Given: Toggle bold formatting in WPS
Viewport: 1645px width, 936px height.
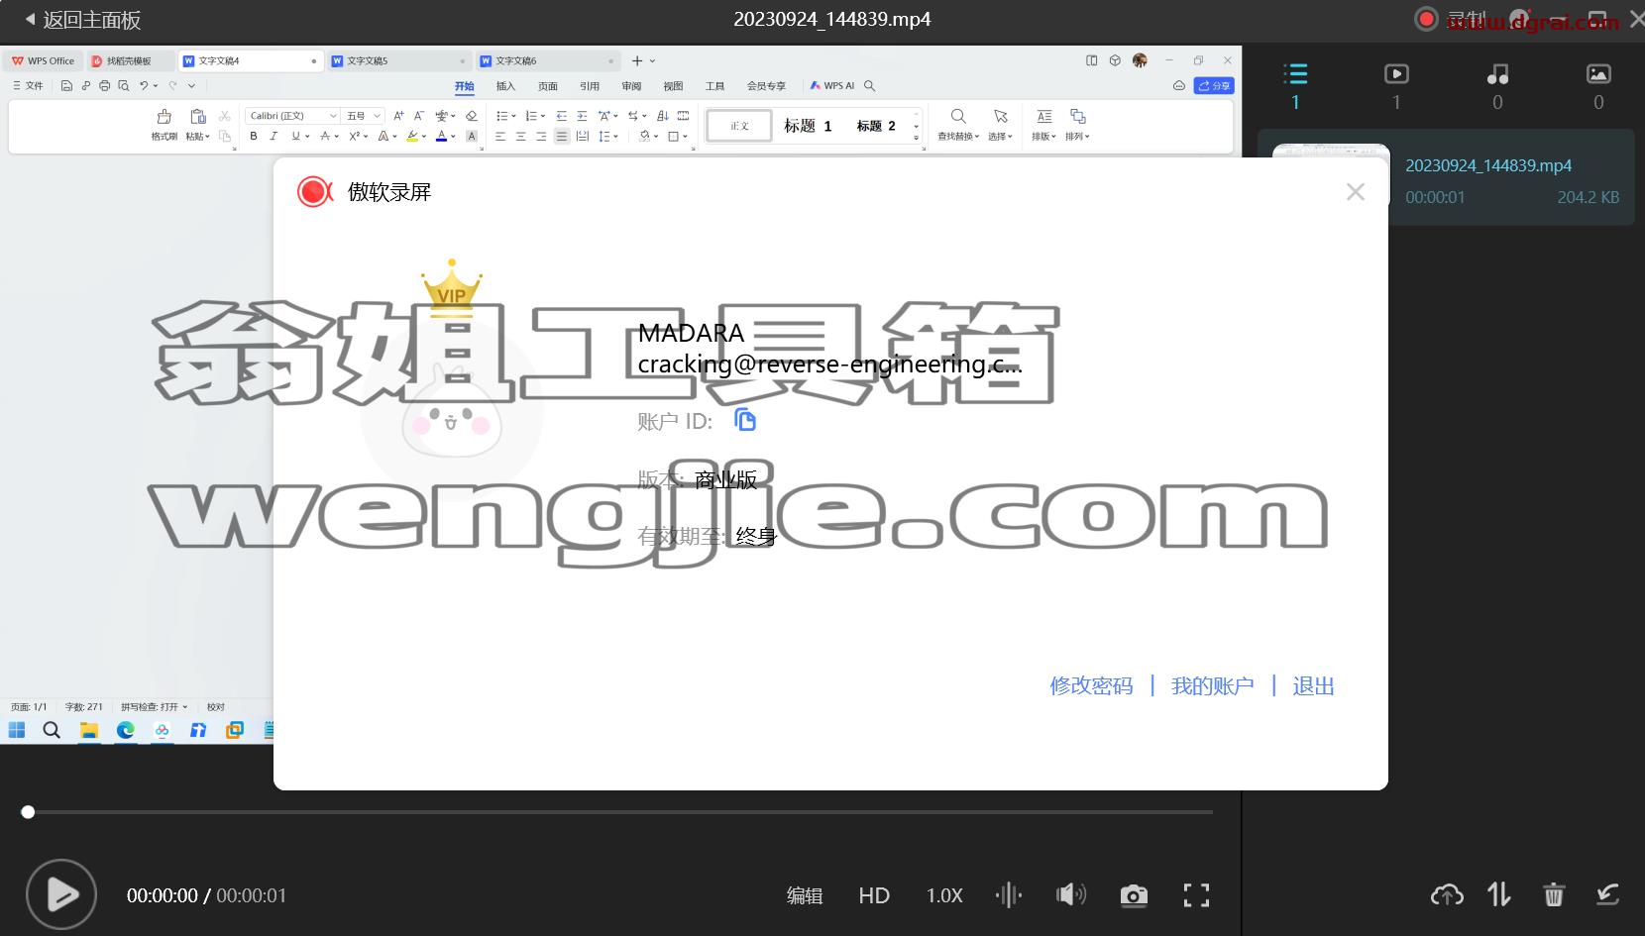Looking at the screenshot, I should pos(254,137).
